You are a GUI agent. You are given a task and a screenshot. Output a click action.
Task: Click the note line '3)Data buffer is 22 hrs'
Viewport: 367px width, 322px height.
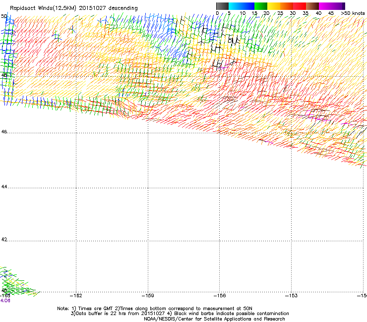coord(180,314)
